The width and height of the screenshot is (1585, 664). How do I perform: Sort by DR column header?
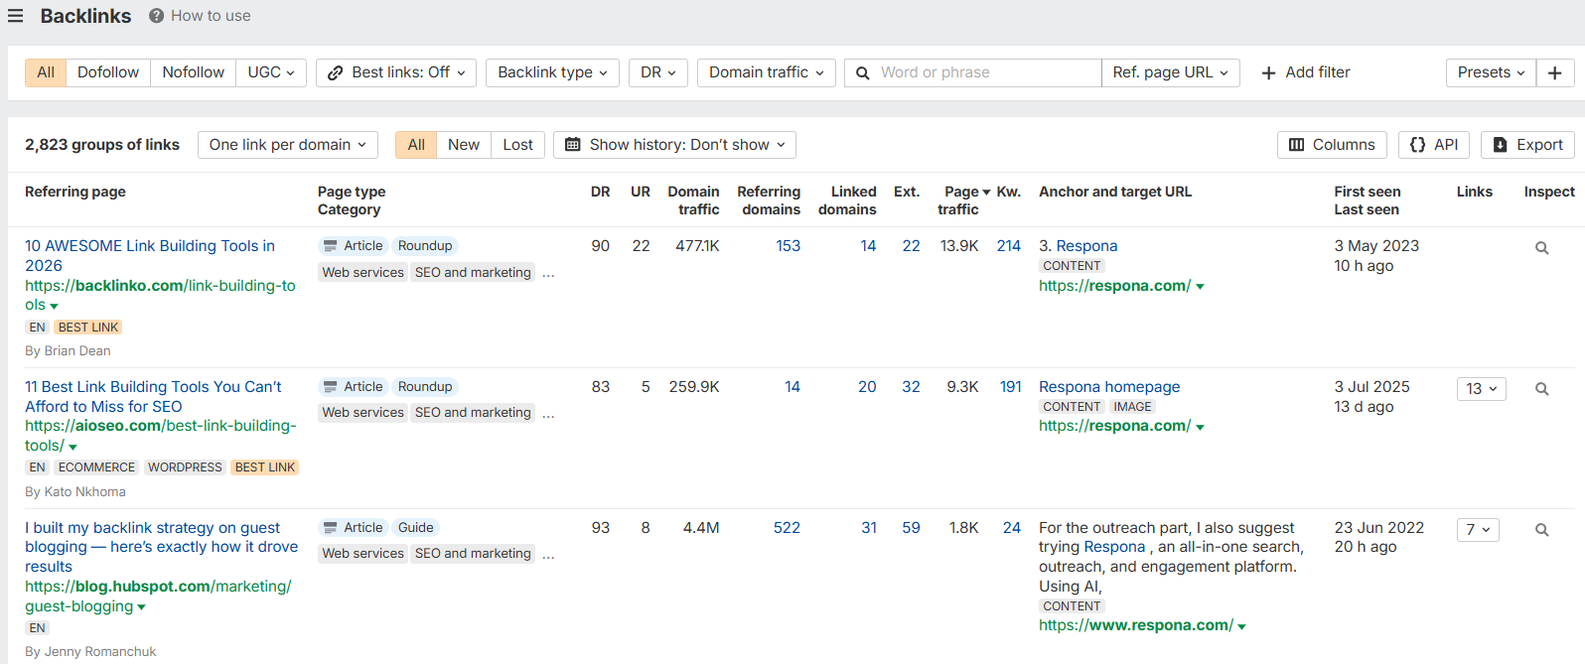point(601,192)
